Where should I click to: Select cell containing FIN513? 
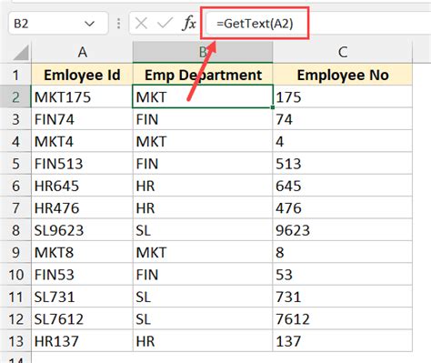tap(82, 164)
